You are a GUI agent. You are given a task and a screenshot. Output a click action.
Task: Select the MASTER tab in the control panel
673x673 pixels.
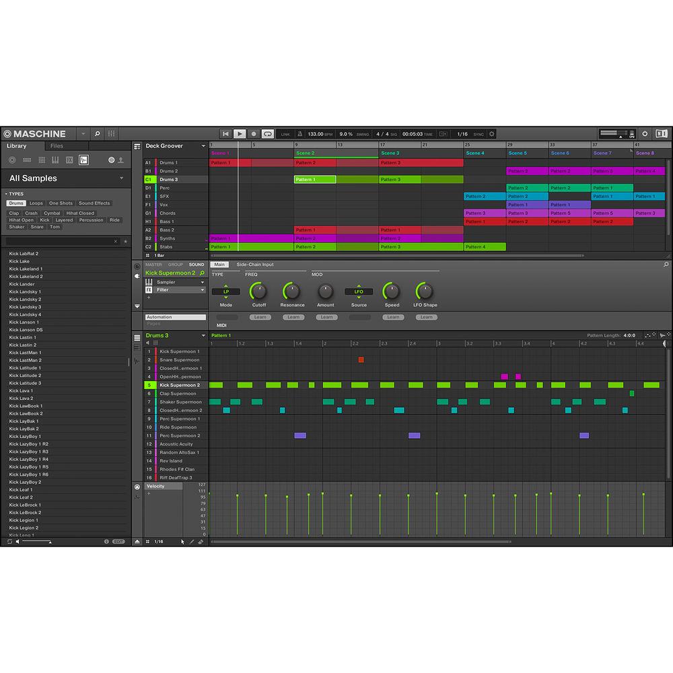(x=154, y=264)
